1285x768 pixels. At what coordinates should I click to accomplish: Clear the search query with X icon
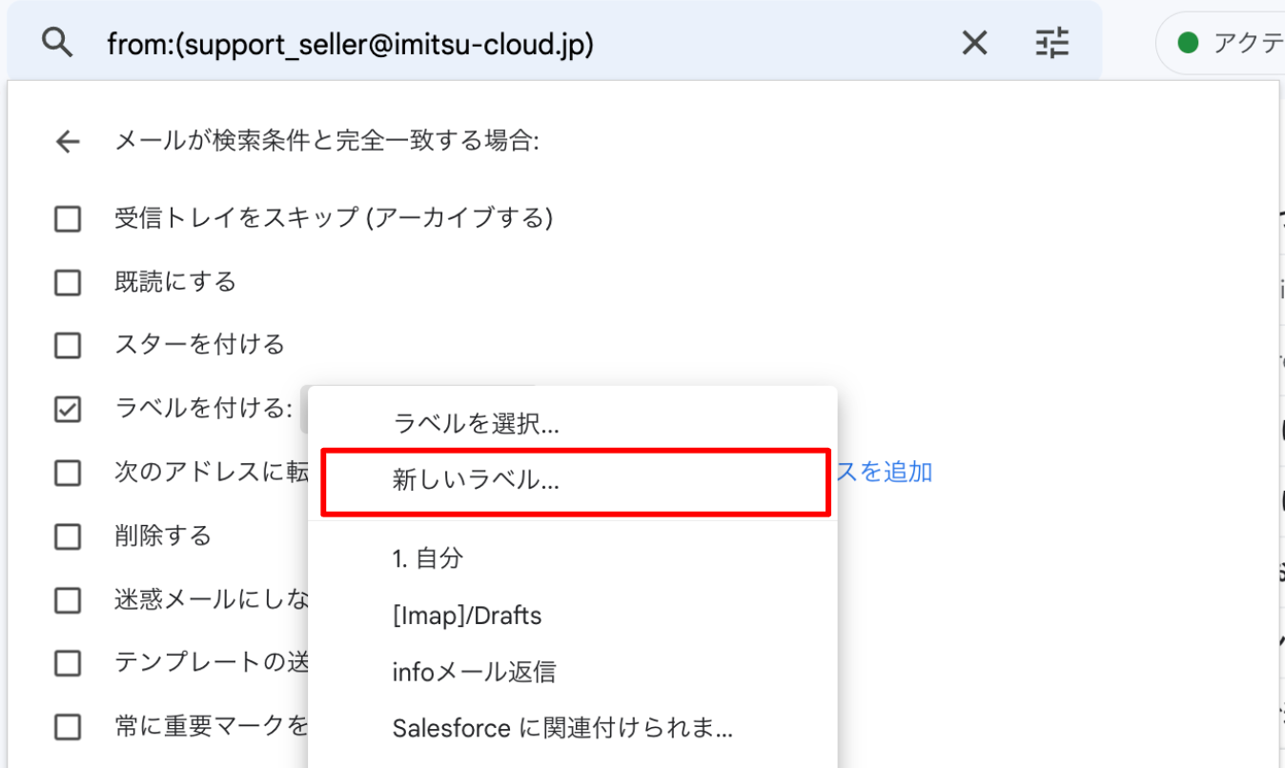click(974, 43)
